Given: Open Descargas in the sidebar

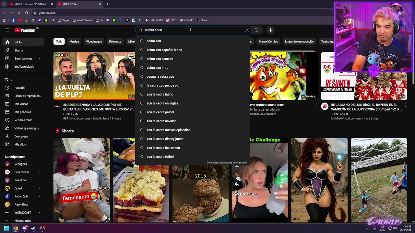Looking at the screenshot, I should click(x=23, y=136).
